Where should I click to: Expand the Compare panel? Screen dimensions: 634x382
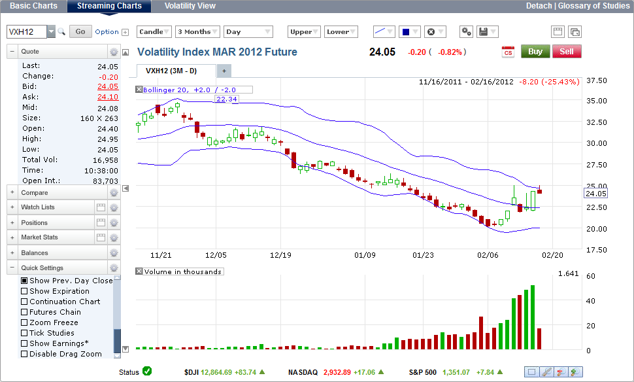pos(12,193)
